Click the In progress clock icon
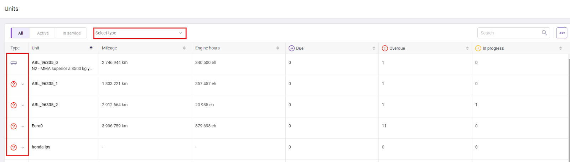 (x=478, y=48)
